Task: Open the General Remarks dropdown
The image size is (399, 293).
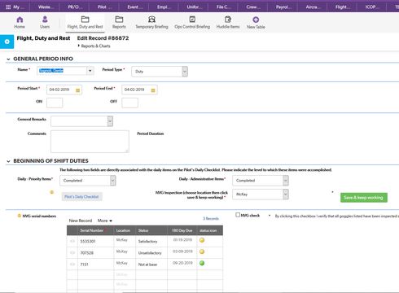Action: (81, 121)
